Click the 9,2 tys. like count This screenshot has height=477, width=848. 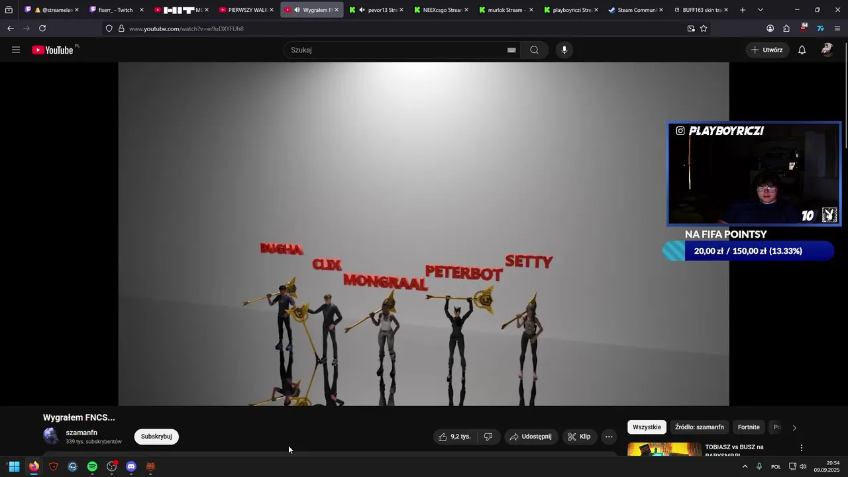coord(460,437)
